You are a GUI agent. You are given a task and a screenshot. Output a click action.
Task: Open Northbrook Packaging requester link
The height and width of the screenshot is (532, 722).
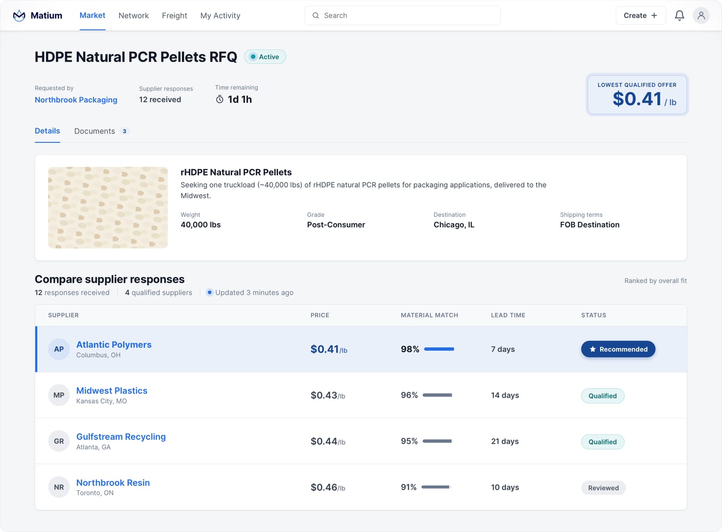click(x=76, y=100)
